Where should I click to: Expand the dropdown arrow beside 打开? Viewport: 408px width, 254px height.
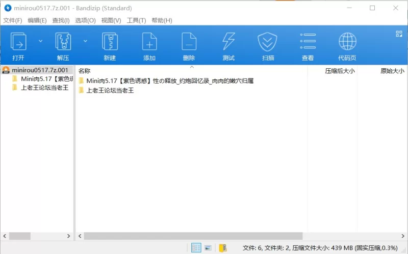coord(41,41)
